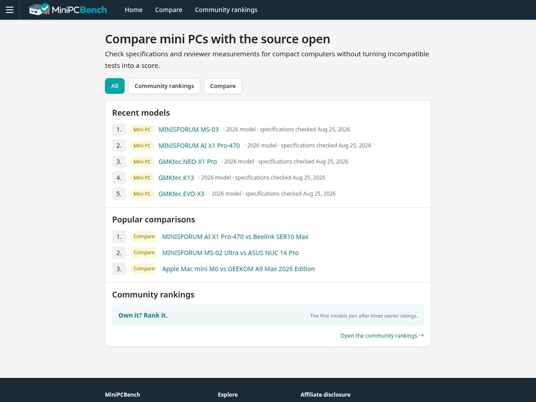
Task: Click the Compare badge beside MS-02 Ultra comparison
Action: tap(144, 253)
